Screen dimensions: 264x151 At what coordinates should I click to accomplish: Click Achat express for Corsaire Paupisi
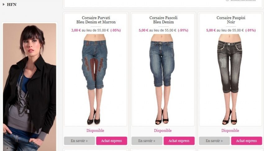pyautogui.click(x=247, y=141)
